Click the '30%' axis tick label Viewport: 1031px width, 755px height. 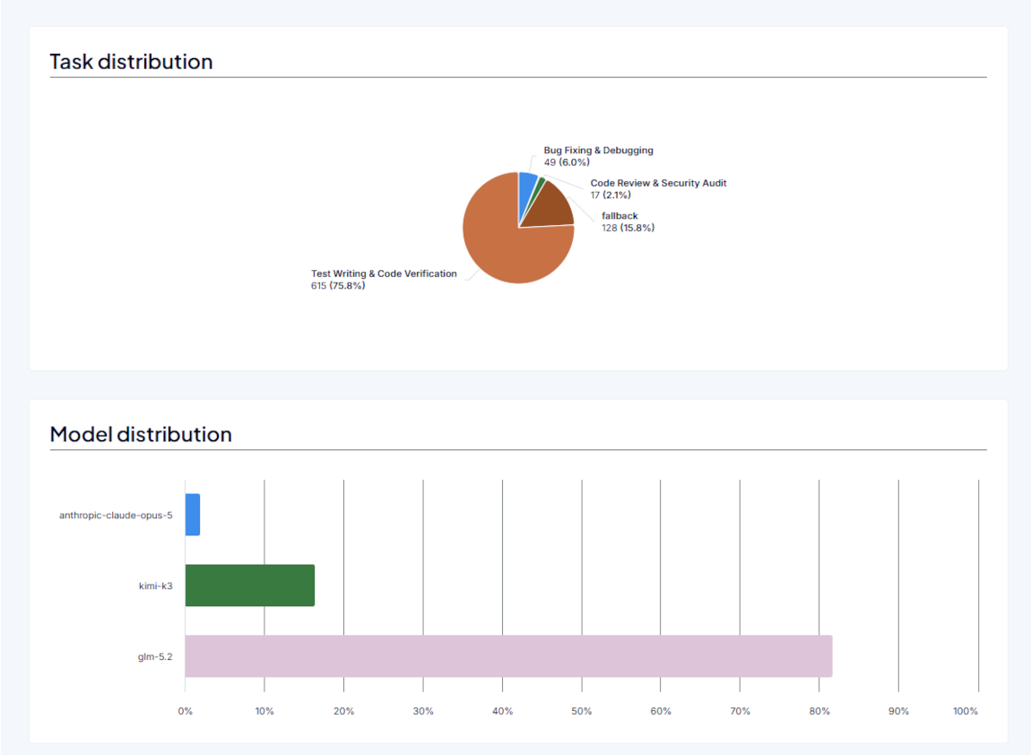[423, 711]
